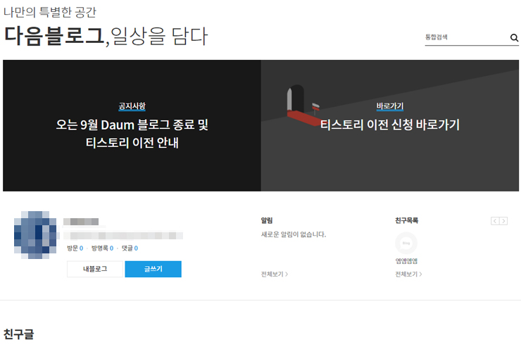Click the search magnifier icon
Image resolution: width=521 pixels, height=347 pixels.
point(514,37)
